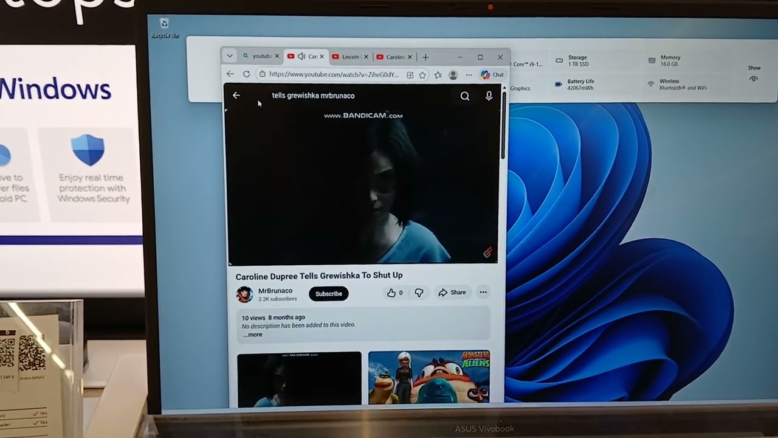Select the Wireless Bluetooth and WiFi spec
Image resolution: width=778 pixels, height=438 pixels.
click(x=683, y=85)
